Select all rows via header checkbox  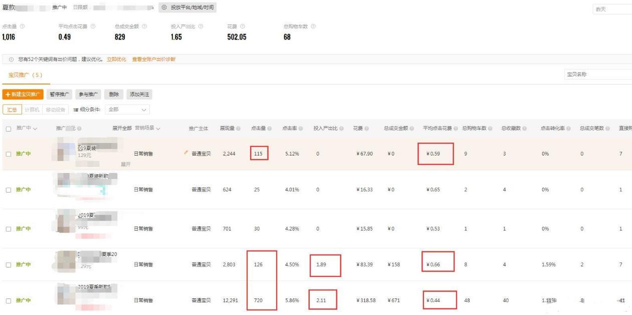8,129
